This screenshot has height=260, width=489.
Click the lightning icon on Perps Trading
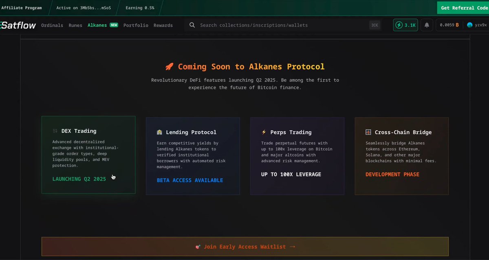264,132
